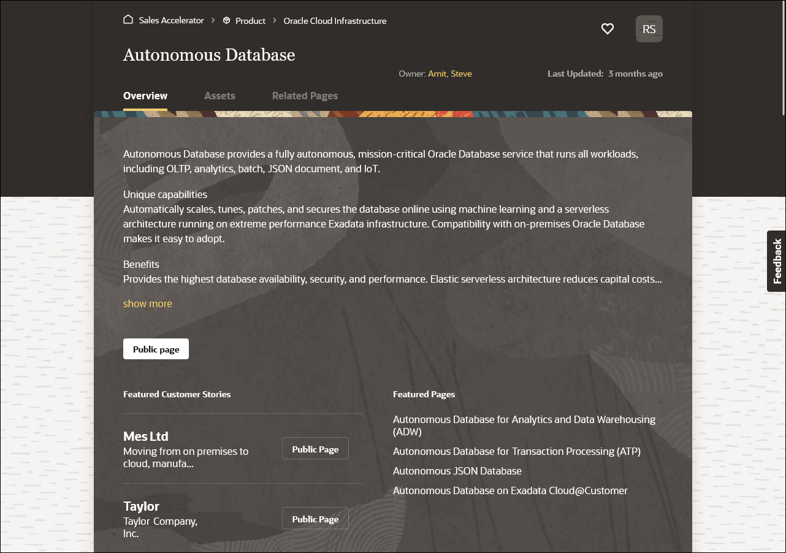The image size is (786, 553).
Task: Open Public Page for Taylor story
Action: (x=315, y=518)
